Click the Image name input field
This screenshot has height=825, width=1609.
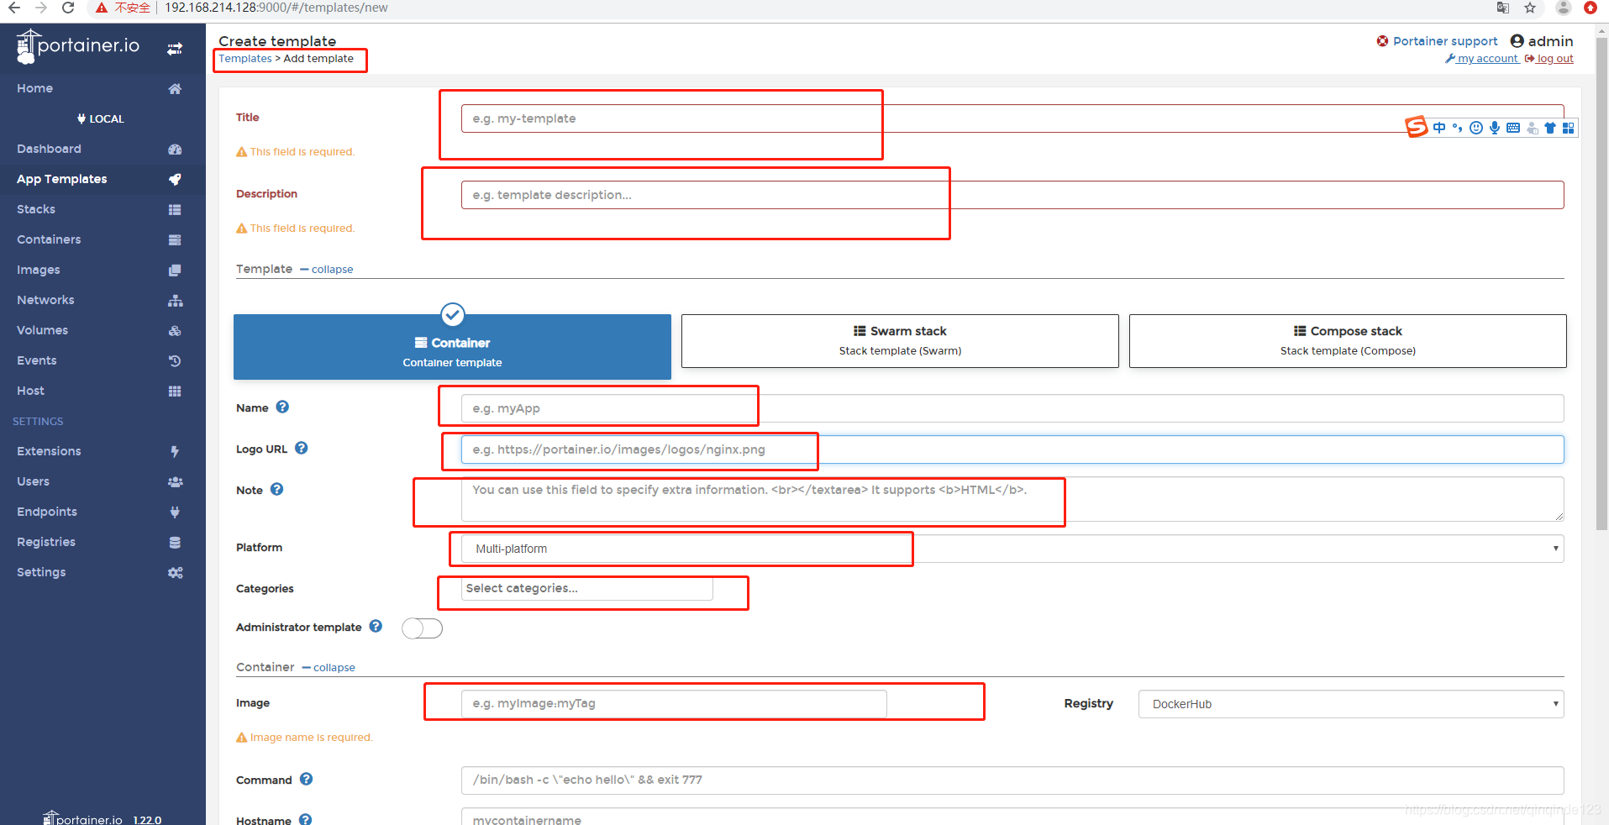674,704
